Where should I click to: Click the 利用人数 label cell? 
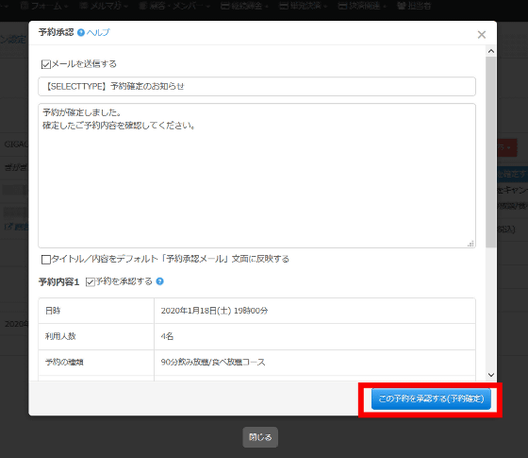point(96,336)
